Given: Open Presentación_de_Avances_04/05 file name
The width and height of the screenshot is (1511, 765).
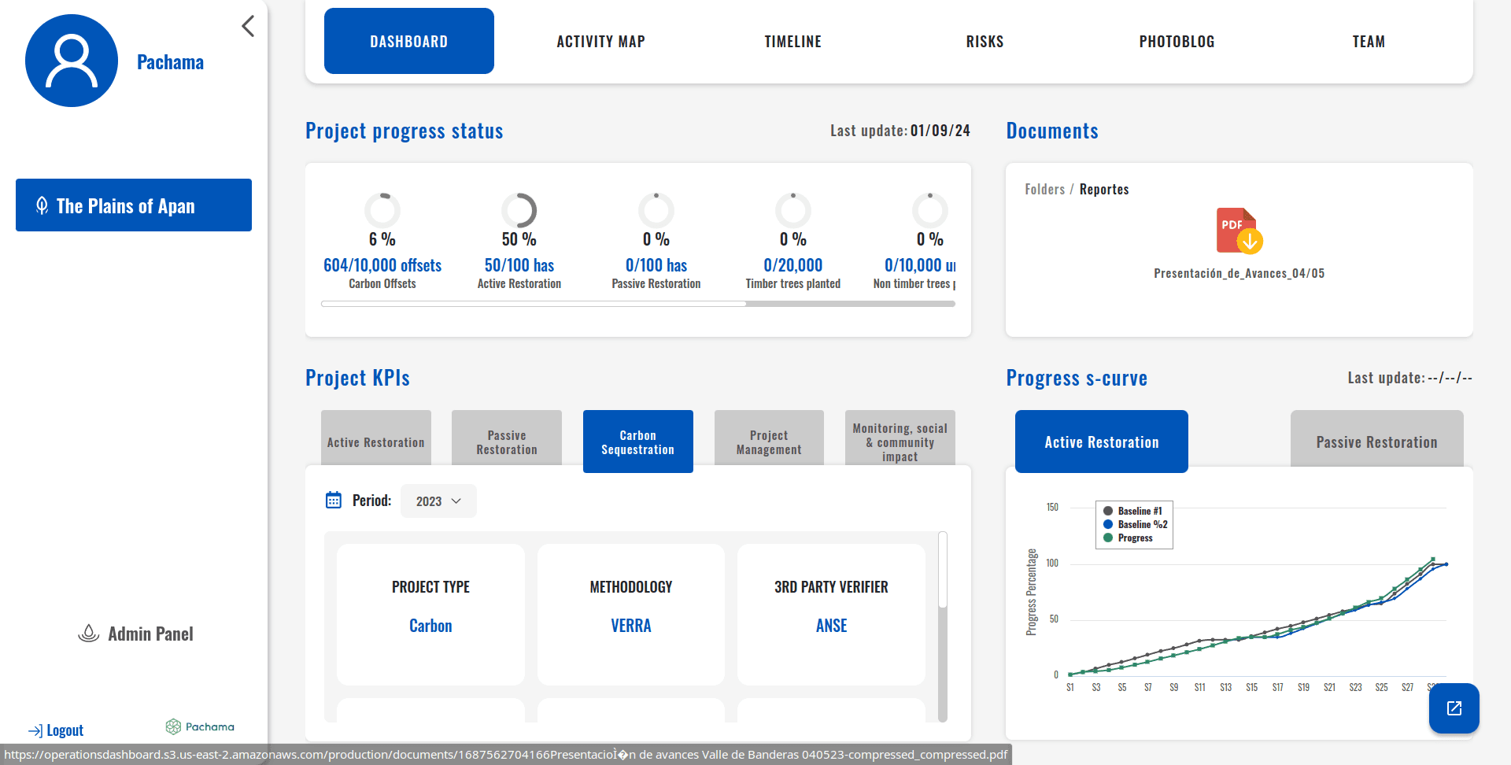Looking at the screenshot, I should (x=1239, y=273).
